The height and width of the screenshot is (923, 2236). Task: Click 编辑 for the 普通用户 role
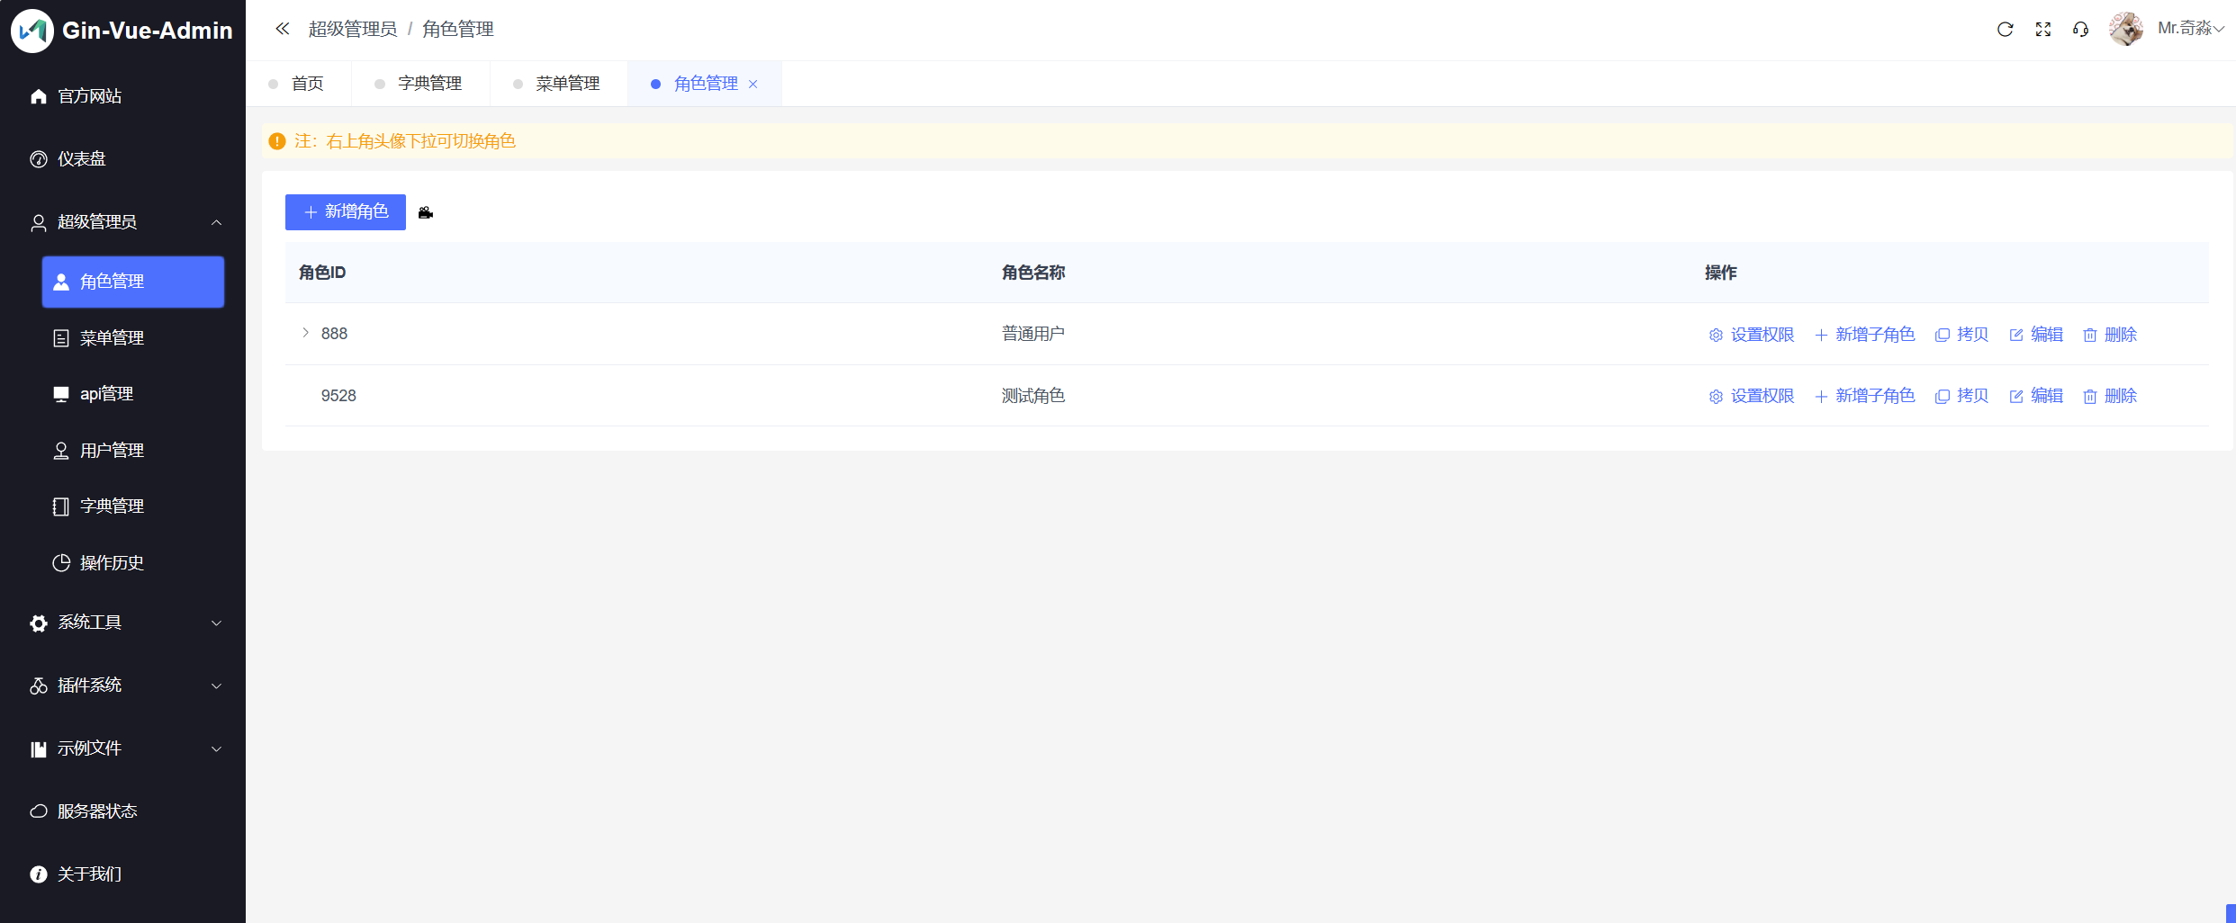click(2036, 335)
